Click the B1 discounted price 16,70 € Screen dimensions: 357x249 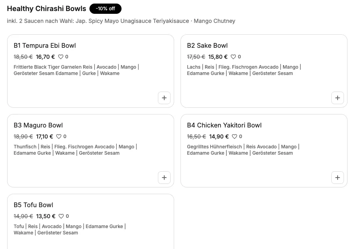point(46,57)
